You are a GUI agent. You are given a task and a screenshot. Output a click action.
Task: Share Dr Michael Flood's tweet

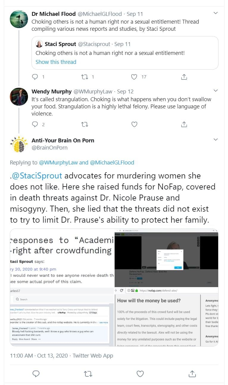point(184,77)
